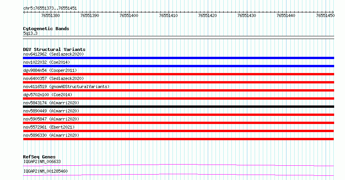Select gene label IQGAP2|NM_006633

click(42, 161)
